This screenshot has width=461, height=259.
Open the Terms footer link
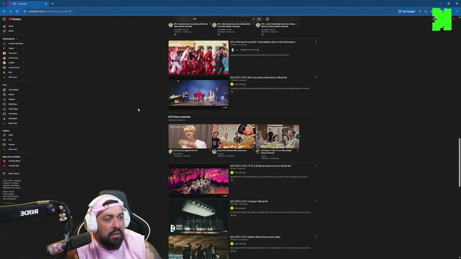pos(5,192)
